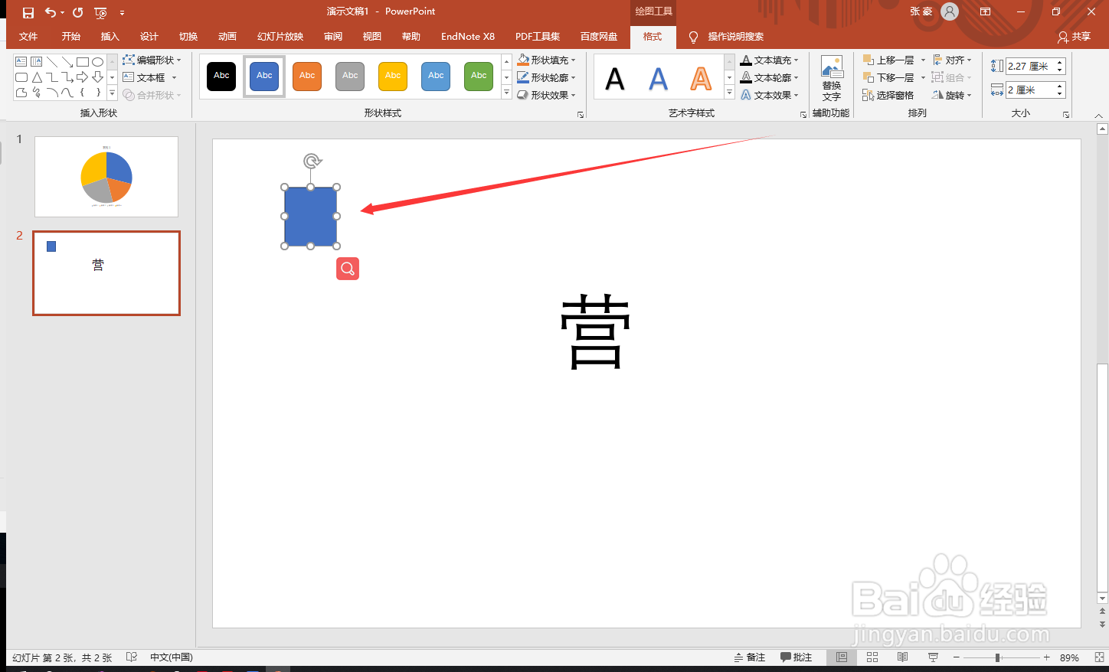This screenshot has width=1109, height=672.
Task: Open the insert shapes gallery with More arrow
Action: click(111, 93)
